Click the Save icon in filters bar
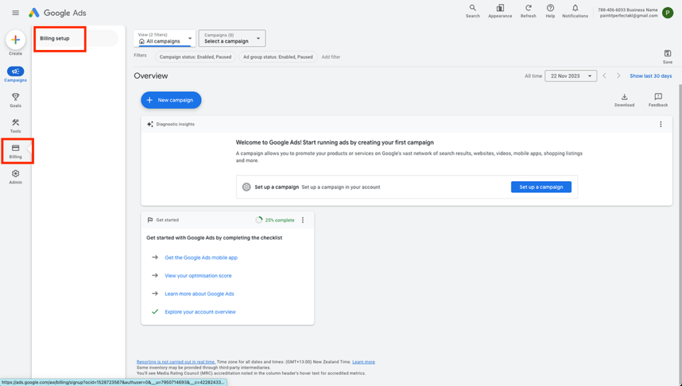 click(x=667, y=54)
